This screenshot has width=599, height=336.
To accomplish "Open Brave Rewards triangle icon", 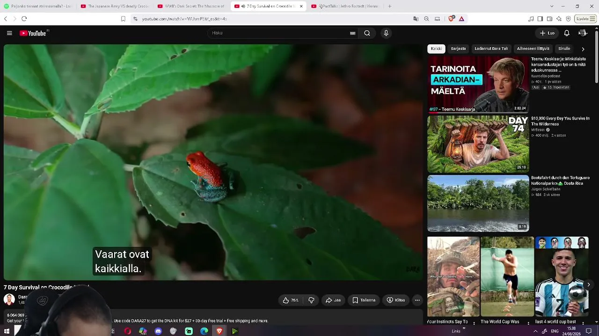I will (x=461, y=19).
